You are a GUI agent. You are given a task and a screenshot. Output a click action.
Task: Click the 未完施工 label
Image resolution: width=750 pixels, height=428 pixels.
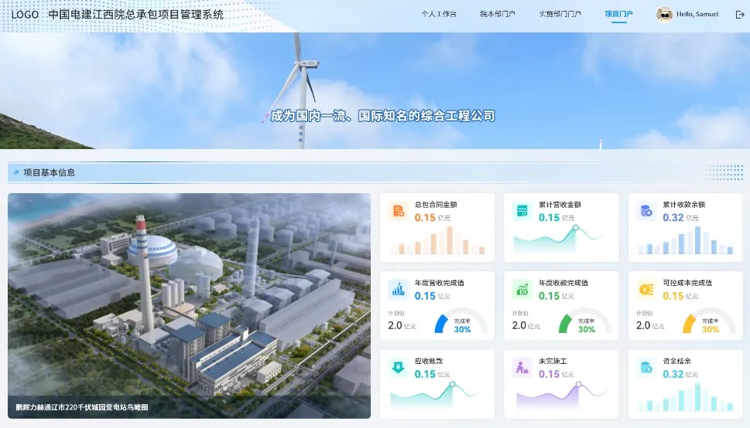tap(553, 361)
